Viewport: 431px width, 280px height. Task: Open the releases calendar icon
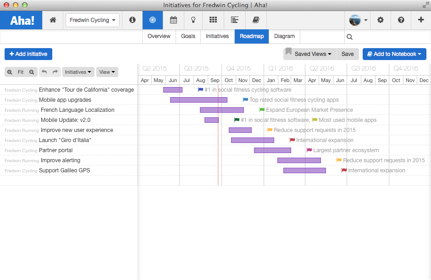point(173,20)
